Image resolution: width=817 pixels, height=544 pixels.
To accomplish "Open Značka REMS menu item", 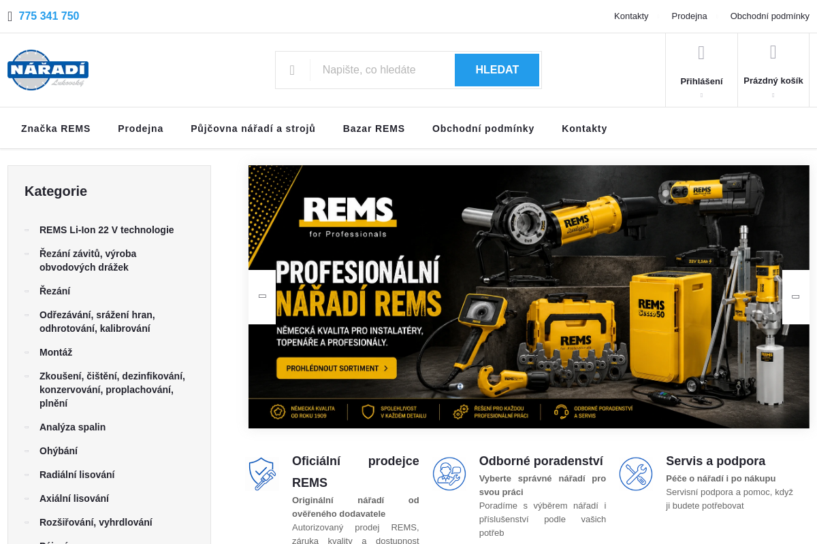I will point(56,129).
